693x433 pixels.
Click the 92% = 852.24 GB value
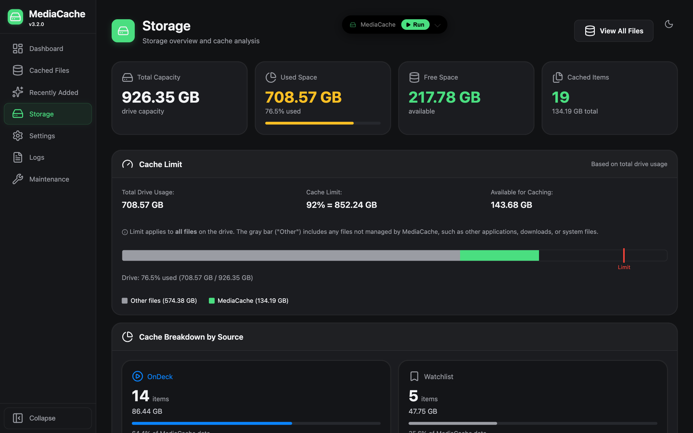[341, 205]
